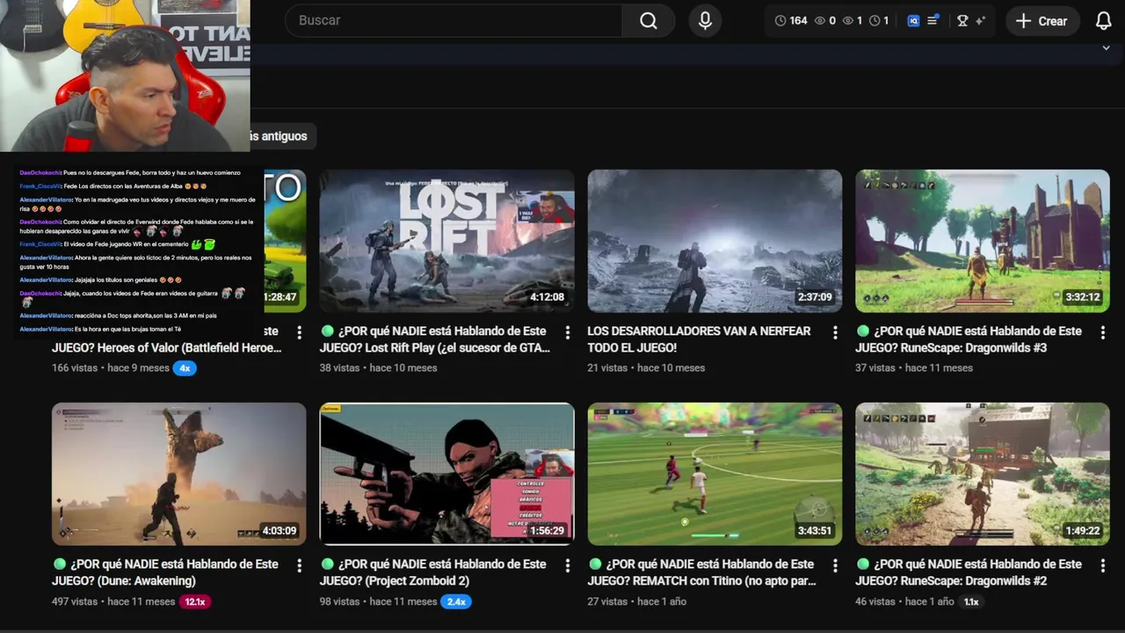The height and width of the screenshot is (633, 1125).
Task: Click '46 vistas · hace 1 año' text
Action: [x=904, y=602]
